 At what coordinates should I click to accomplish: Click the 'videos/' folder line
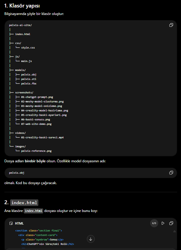point(20,133)
